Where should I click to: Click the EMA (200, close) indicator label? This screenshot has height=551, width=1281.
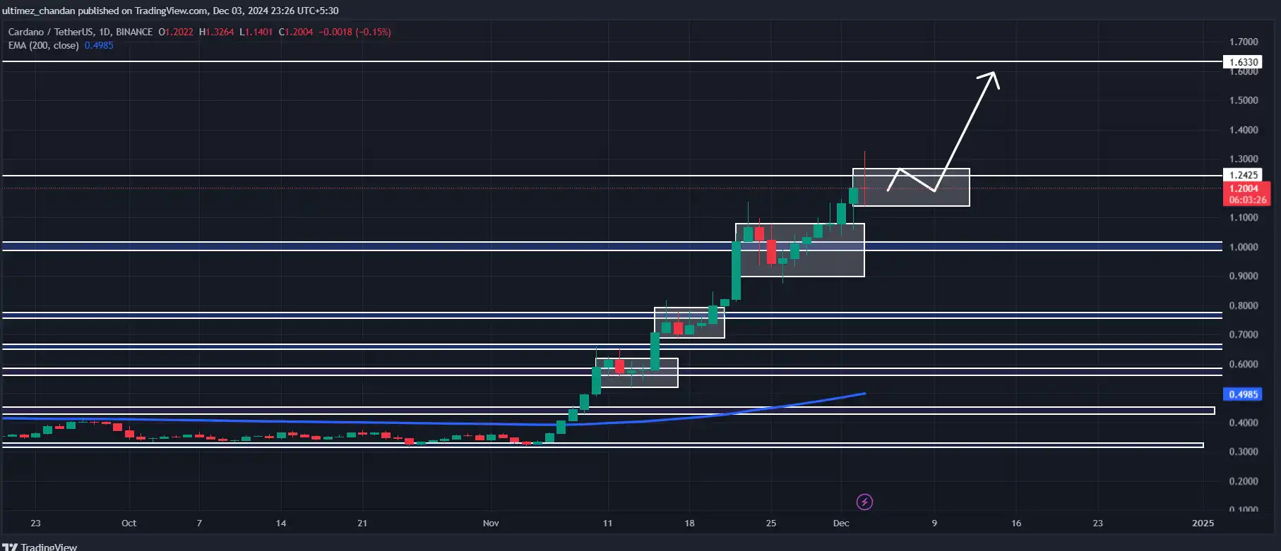click(x=43, y=45)
